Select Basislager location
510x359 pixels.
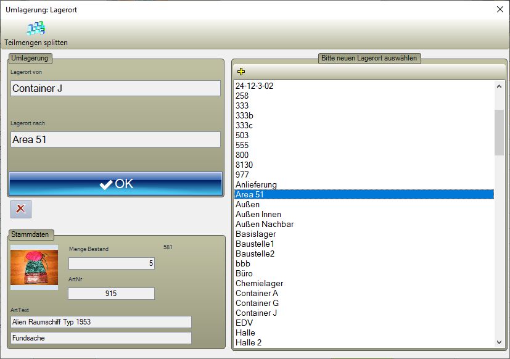364,234
